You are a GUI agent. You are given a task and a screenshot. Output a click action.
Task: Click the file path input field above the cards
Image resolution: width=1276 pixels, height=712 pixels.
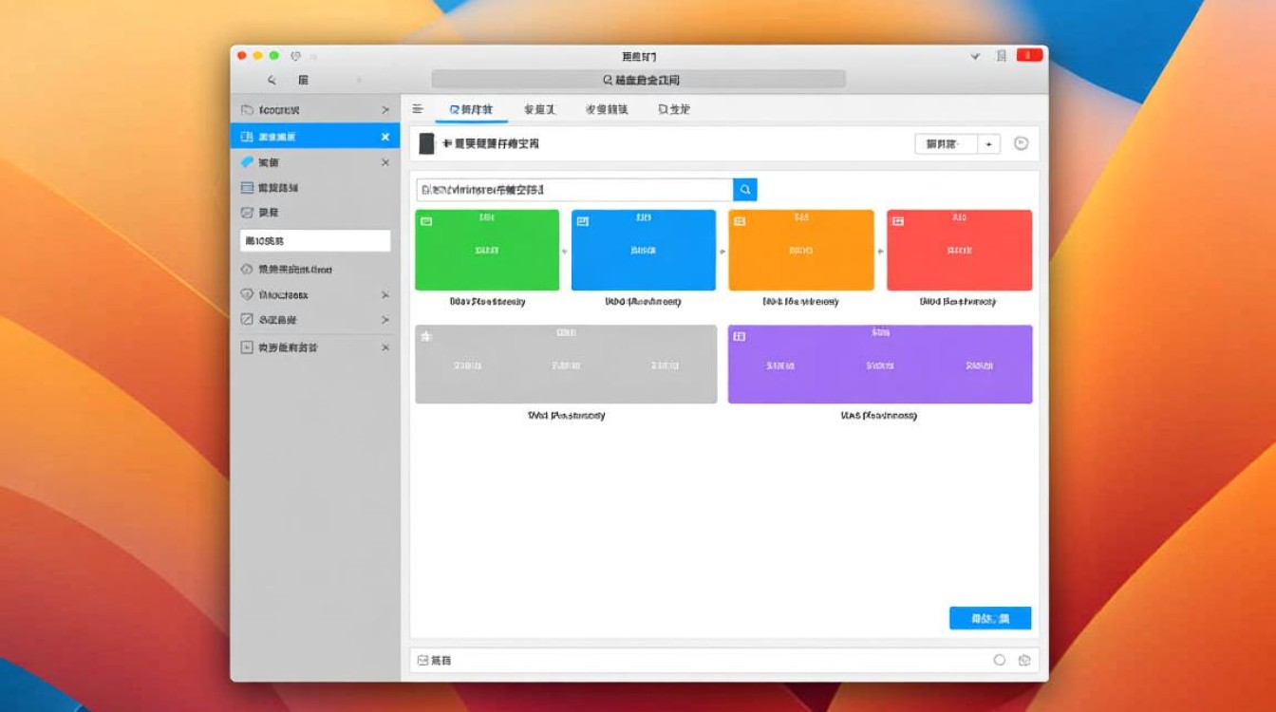(x=570, y=189)
